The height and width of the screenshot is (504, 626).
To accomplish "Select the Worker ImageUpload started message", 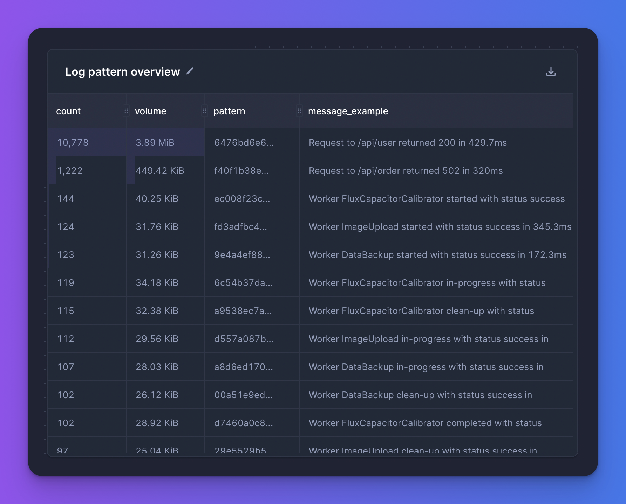I will (440, 227).
